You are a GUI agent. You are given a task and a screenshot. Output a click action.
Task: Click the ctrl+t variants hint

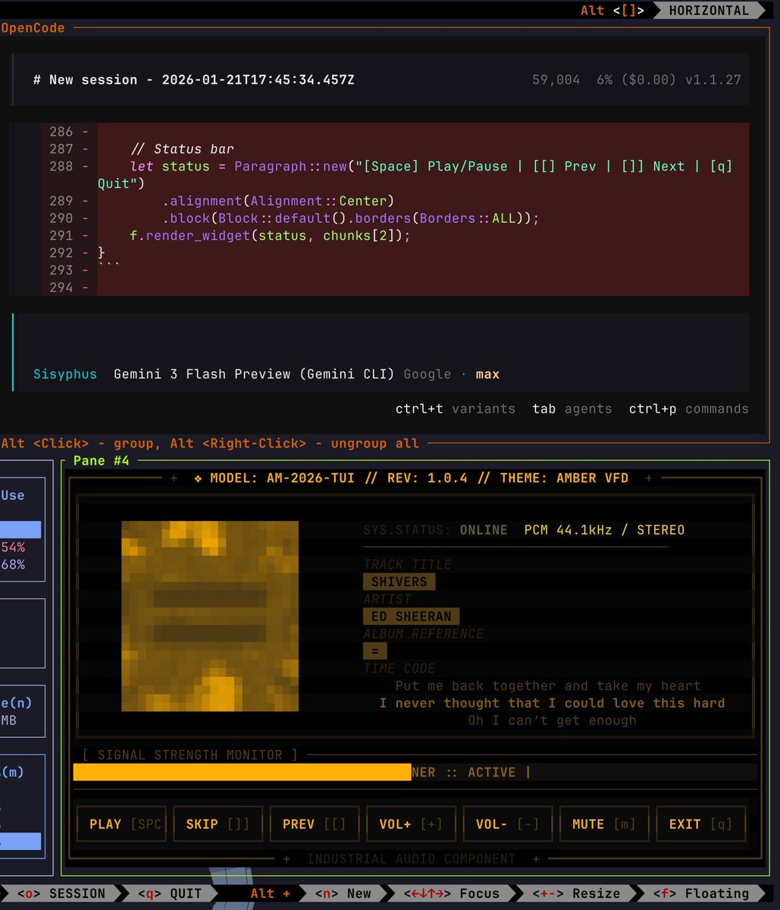455,409
